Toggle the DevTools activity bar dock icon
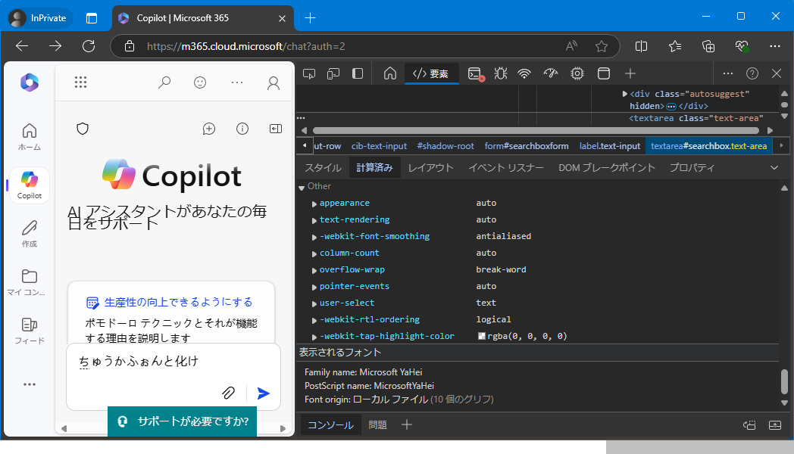Image resolution: width=794 pixels, height=454 pixels. pos(358,74)
